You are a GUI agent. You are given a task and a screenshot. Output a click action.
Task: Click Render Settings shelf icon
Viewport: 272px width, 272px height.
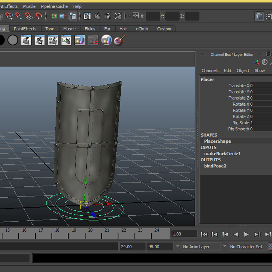coord(53,40)
